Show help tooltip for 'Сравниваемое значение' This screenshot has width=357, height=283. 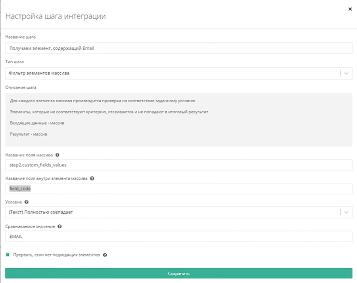tap(59, 226)
